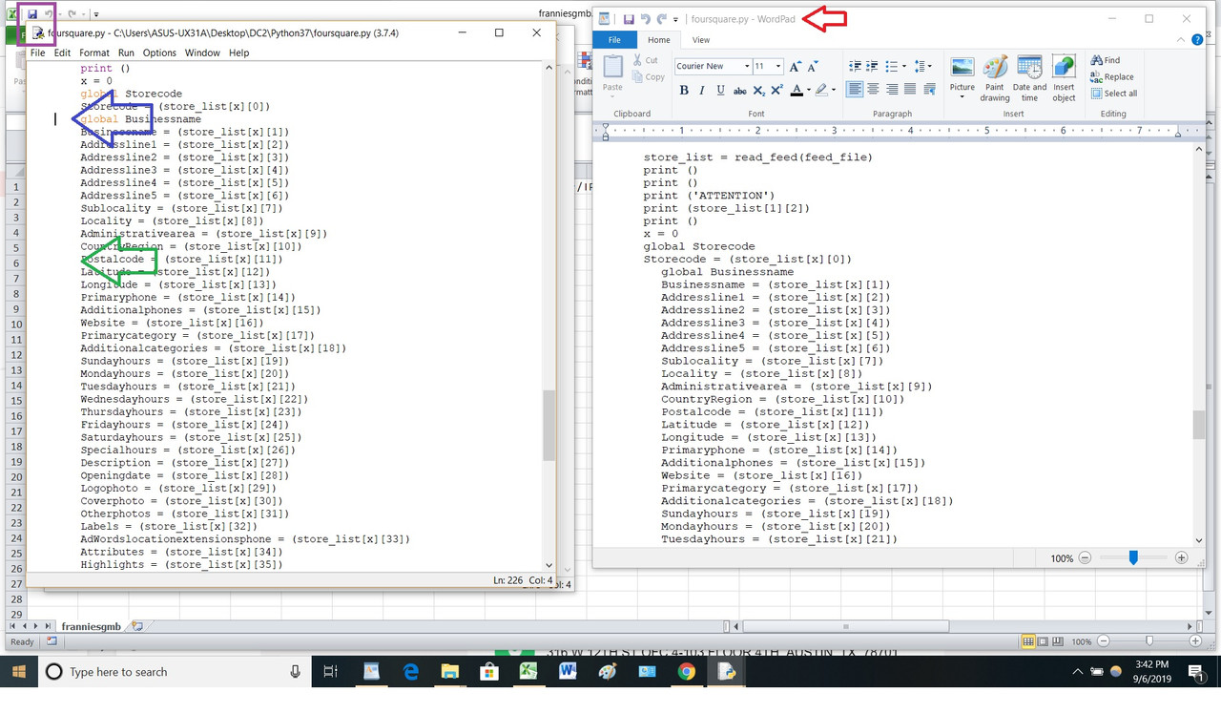Click Save in WordPad quick access toolbar
The width and height of the screenshot is (1221, 713).
click(x=629, y=19)
